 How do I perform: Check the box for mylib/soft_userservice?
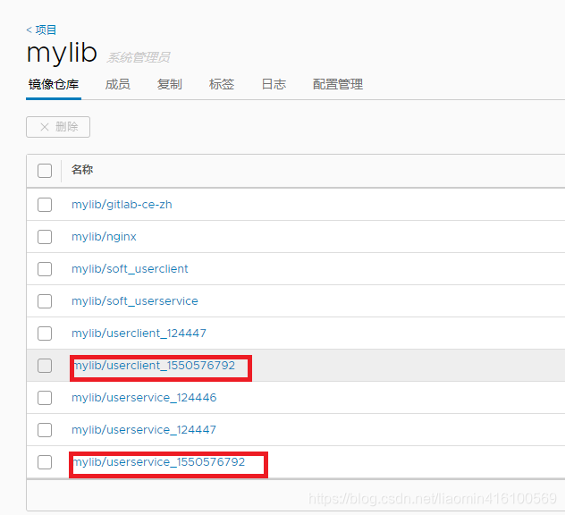(45, 301)
